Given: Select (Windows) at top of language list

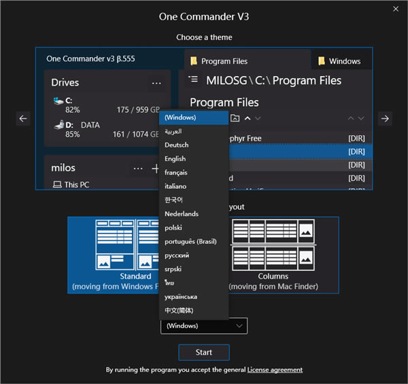Looking at the screenshot, I should click(180, 118).
